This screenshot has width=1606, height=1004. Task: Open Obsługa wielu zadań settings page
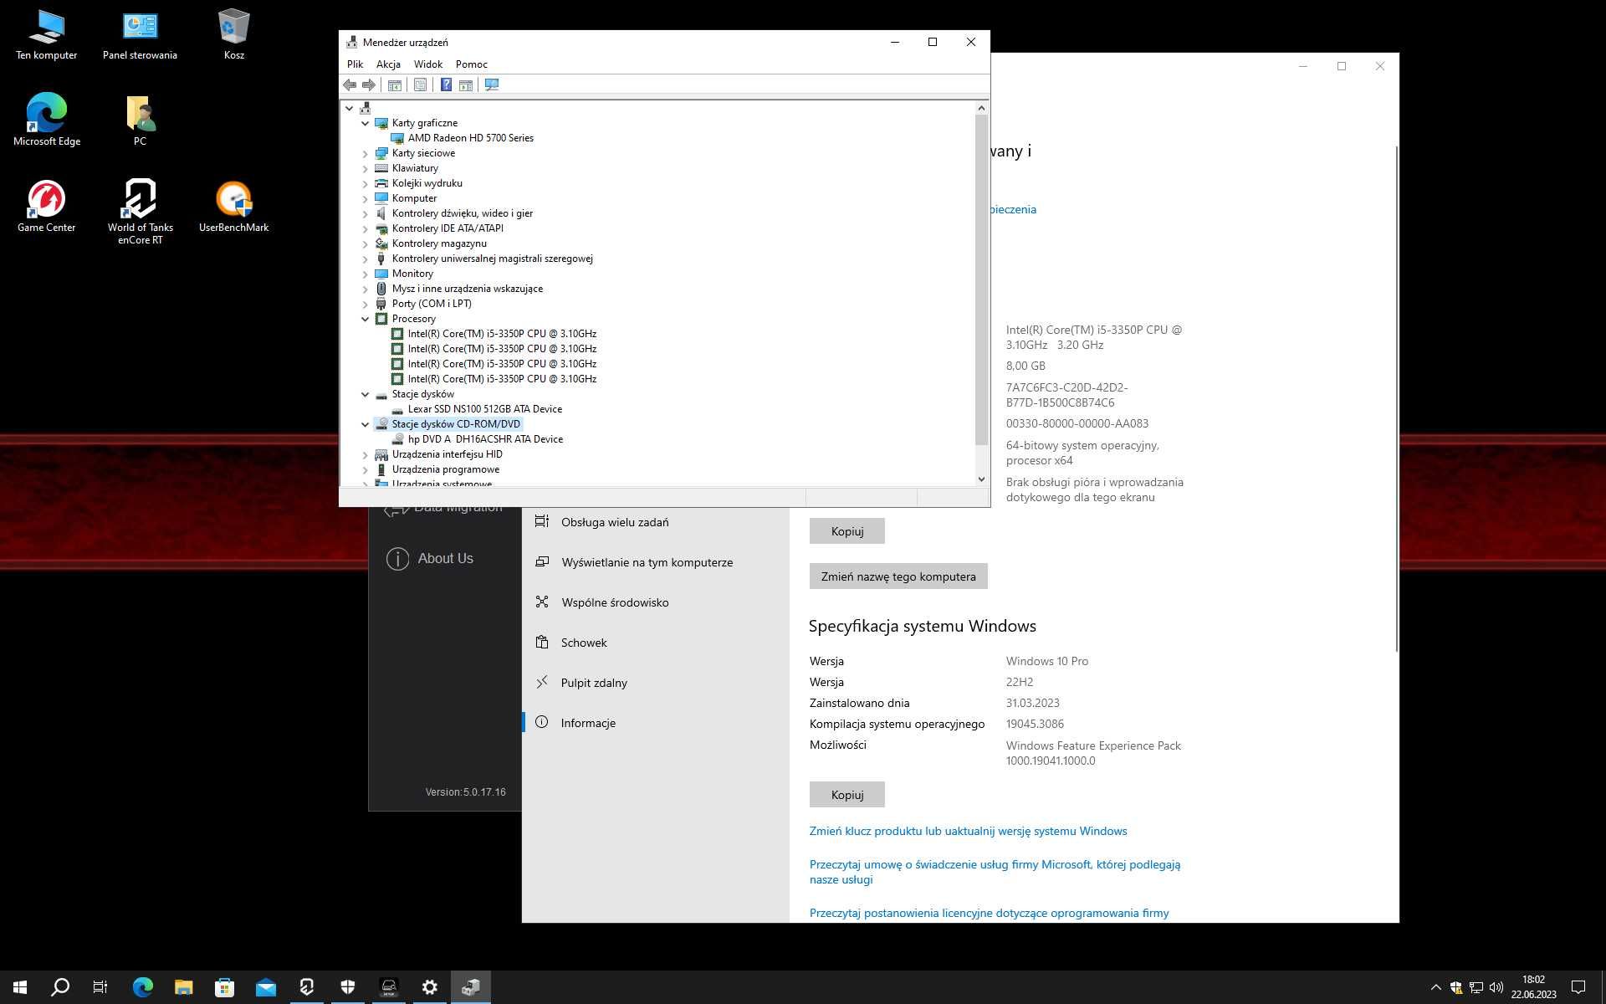point(655,522)
